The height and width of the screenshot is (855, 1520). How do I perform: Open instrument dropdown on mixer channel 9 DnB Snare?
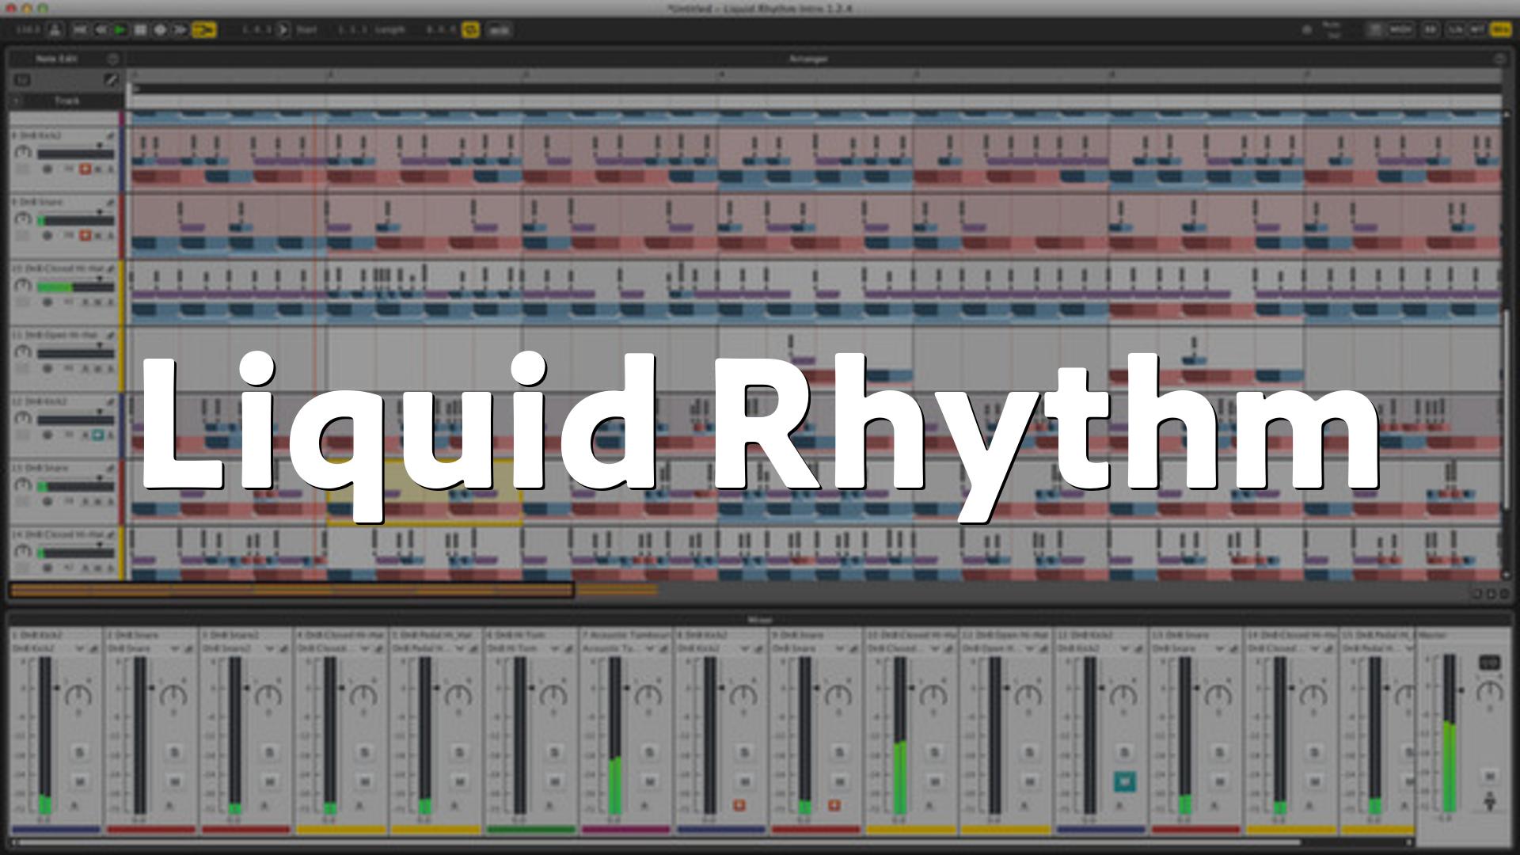click(x=839, y=649)
